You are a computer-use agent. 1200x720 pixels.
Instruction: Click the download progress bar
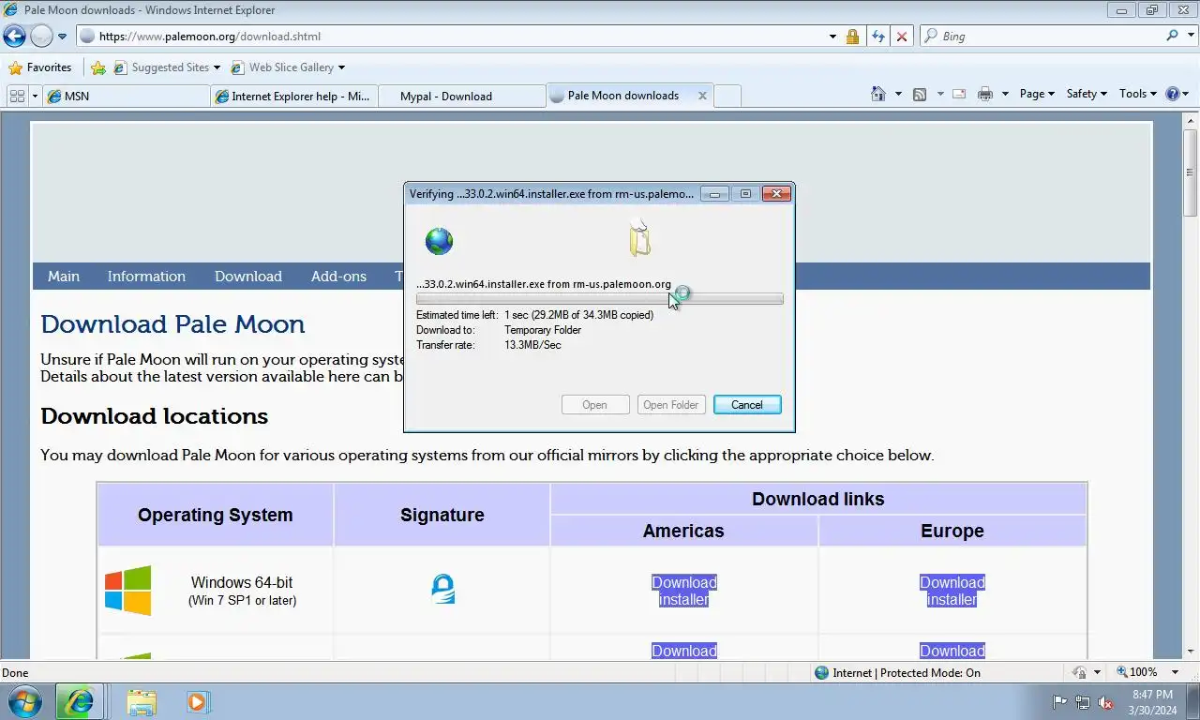coord(599,299)
